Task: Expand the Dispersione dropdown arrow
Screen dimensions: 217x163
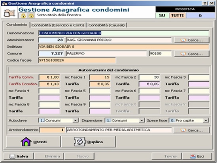Action: pos(142,120)
